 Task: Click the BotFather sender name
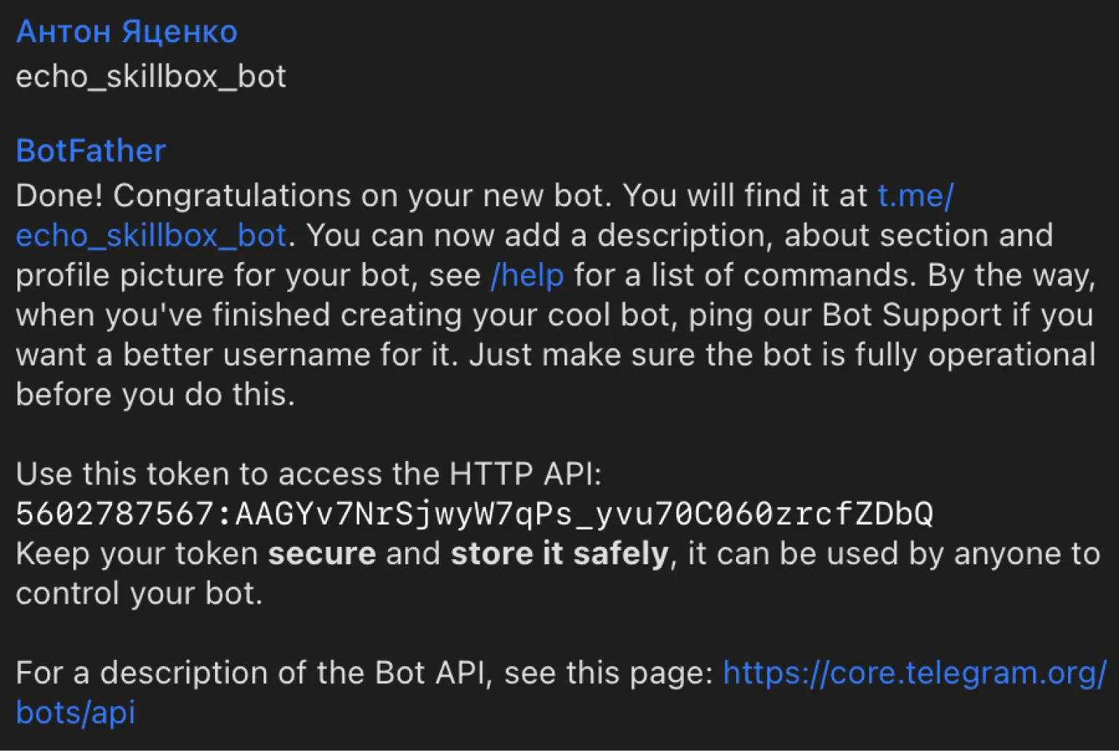[91, 151]
